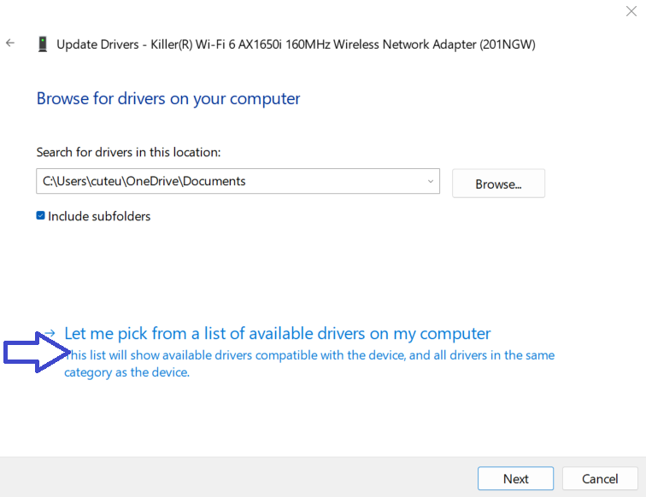Click the category as the device text line

(126, 372)
